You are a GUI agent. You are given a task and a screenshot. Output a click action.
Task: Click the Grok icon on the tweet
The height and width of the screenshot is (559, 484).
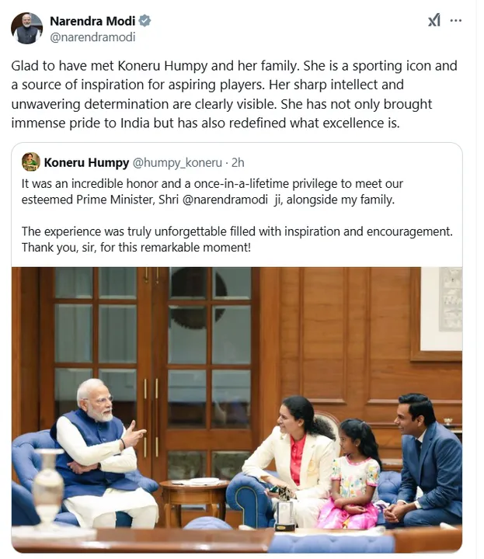(434, 21)
